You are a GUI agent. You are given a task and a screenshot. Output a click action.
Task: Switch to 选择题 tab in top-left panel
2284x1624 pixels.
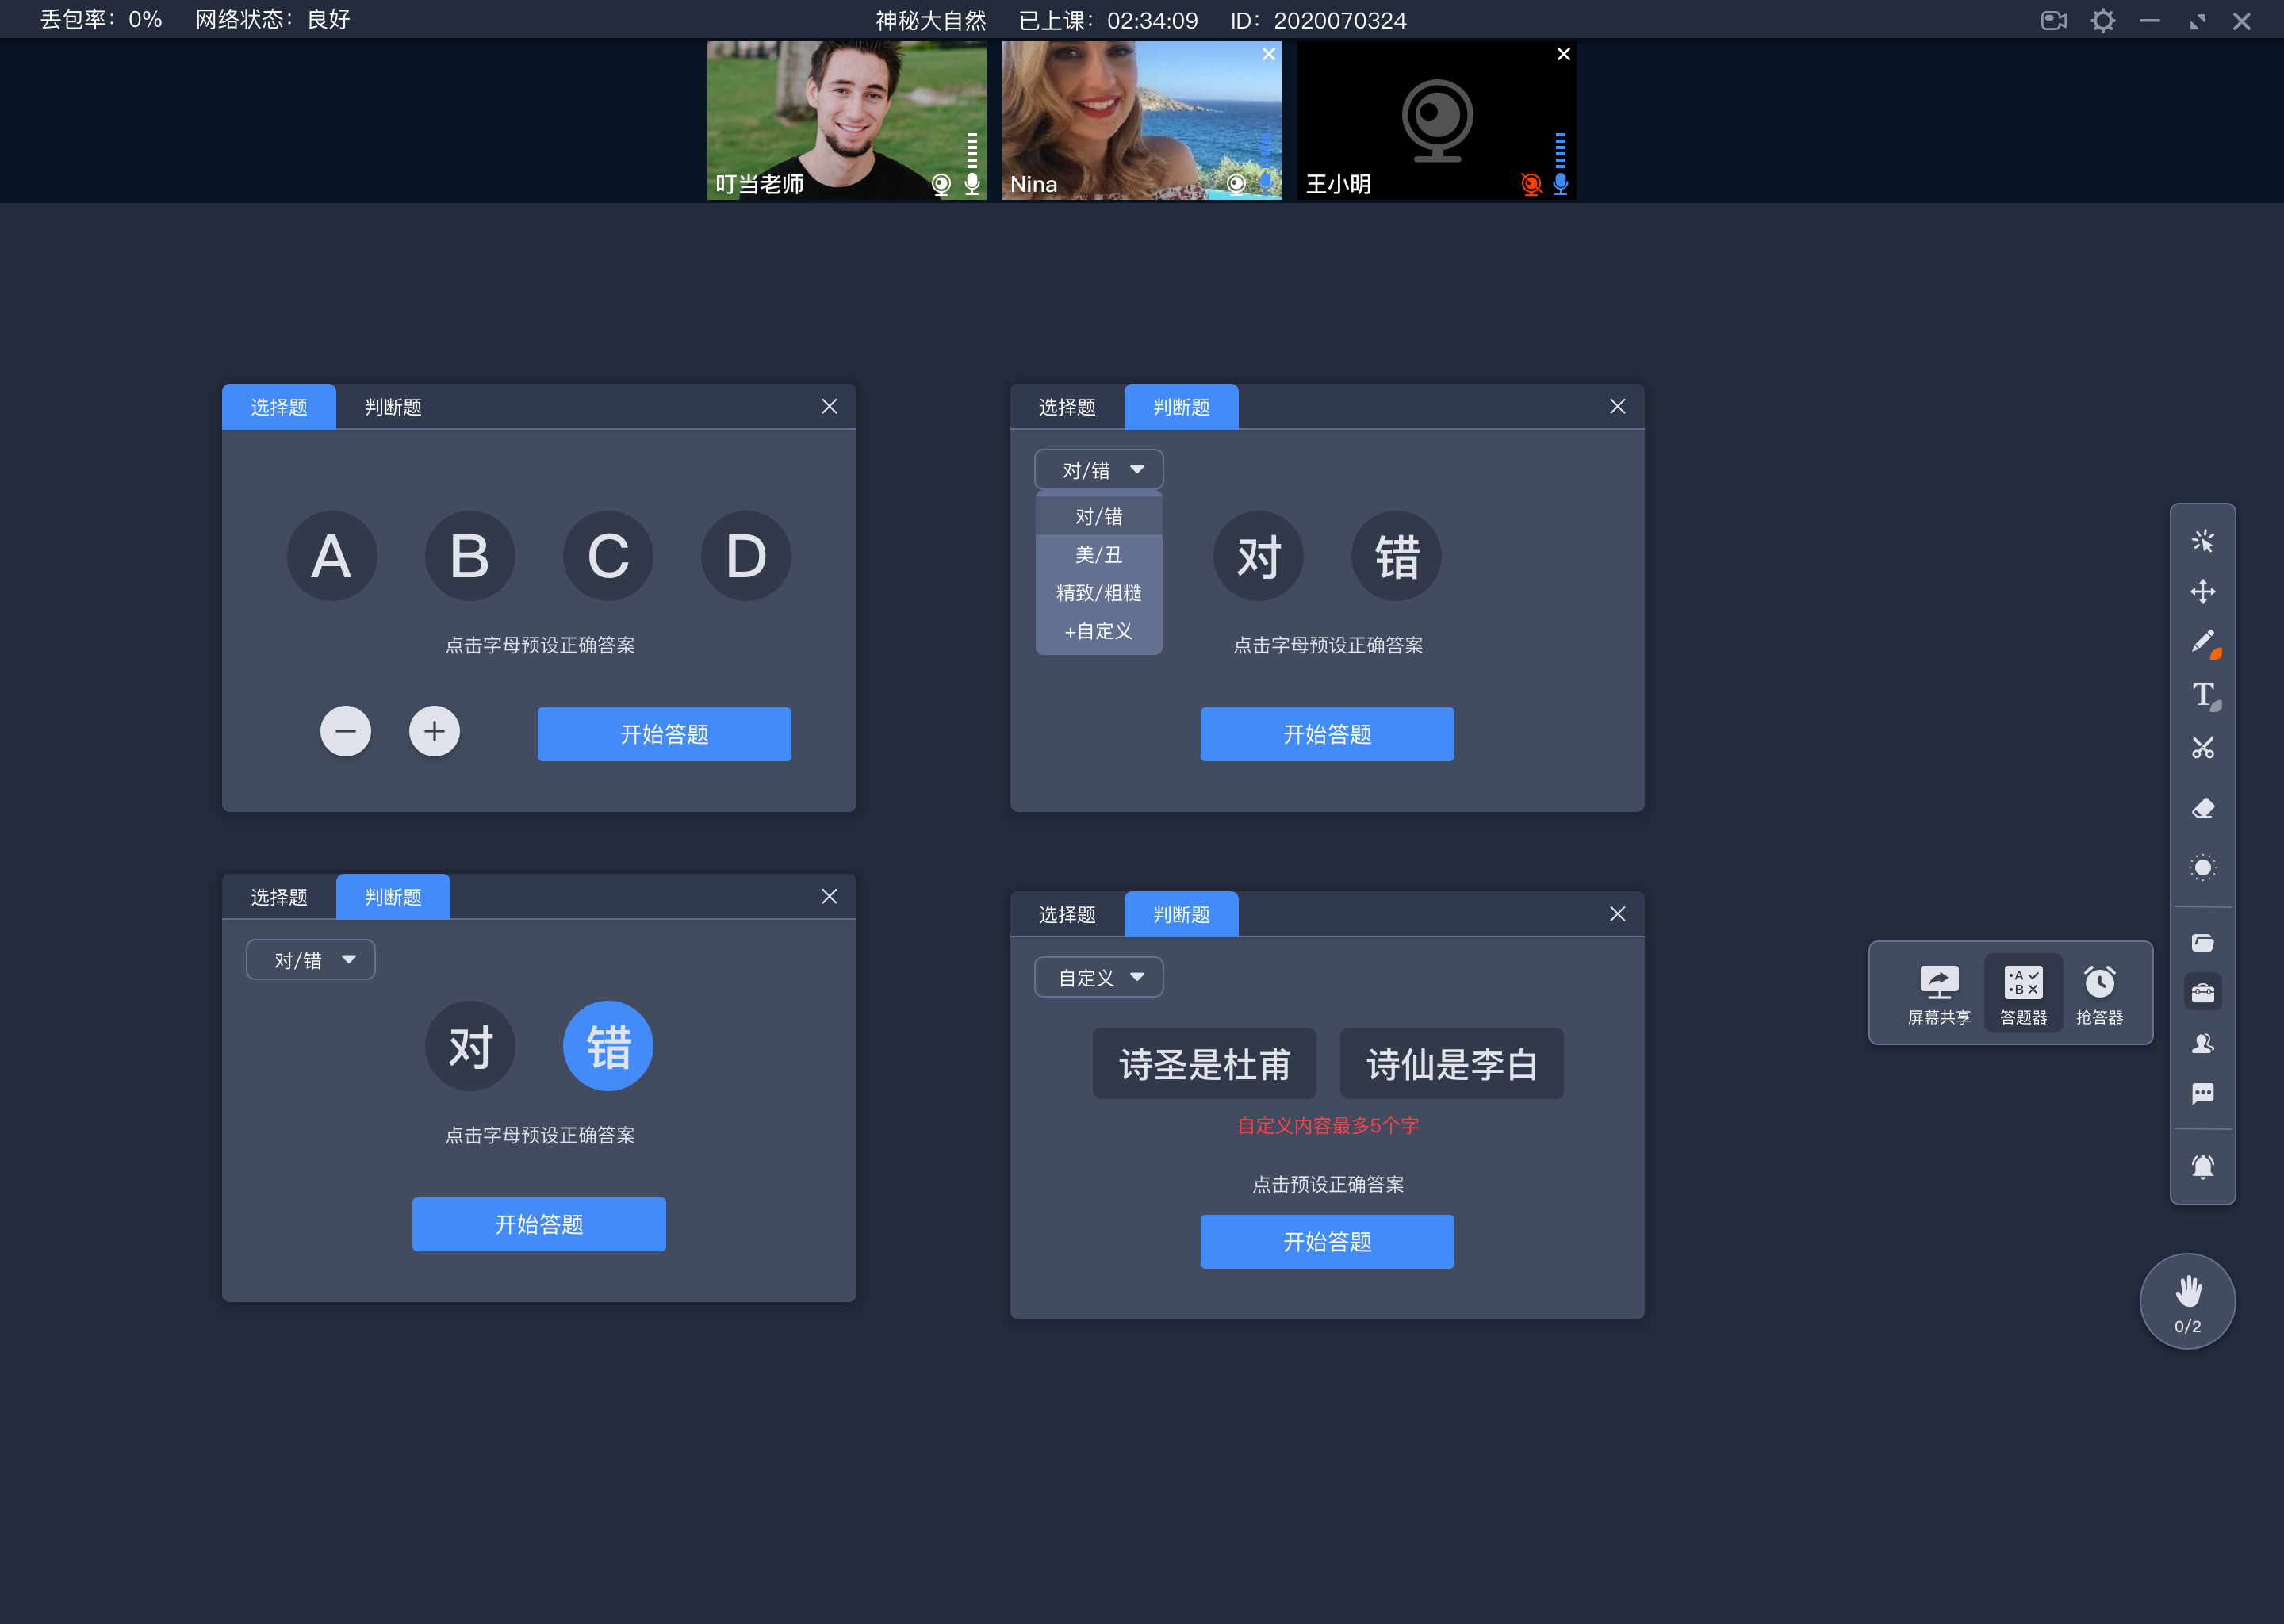tap(276, 406)
